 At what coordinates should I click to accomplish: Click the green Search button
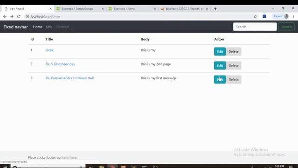pos(286,27)
